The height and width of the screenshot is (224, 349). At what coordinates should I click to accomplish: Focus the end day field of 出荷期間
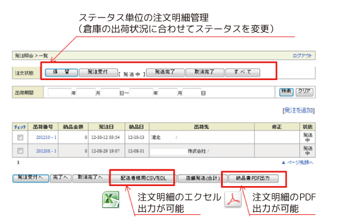(192, 92)
